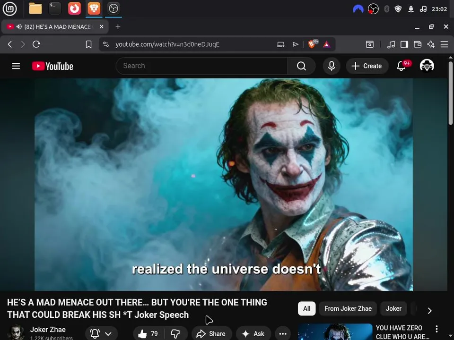454x340 pixels.
Task: Click the Ask AI button
Action: coord(253,334)
